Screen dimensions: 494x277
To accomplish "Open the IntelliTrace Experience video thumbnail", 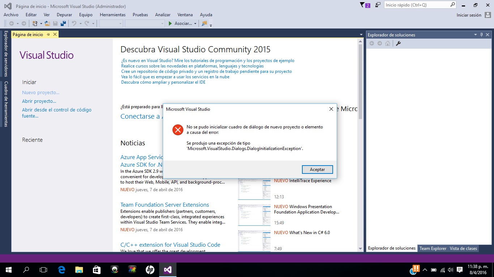I will tap(254, 189).
